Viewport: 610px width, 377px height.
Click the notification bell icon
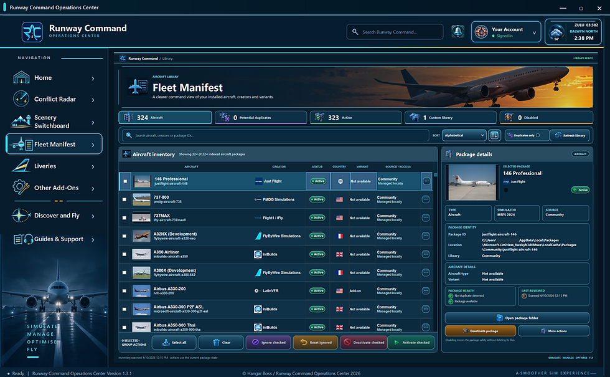pos(457,32)
